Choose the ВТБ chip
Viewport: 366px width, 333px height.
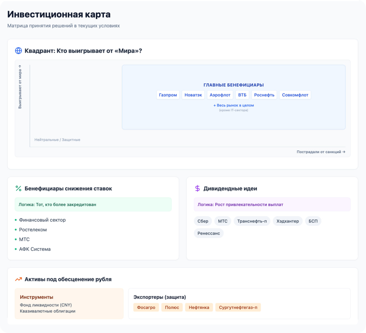[242, 95]
